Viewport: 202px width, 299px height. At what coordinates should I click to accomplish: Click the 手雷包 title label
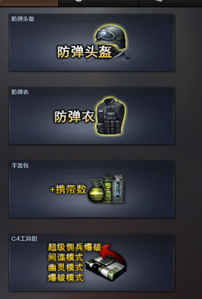(x=20, y=165)
